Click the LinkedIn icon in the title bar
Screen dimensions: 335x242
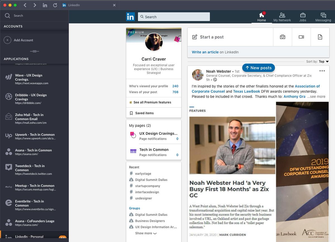point(45,5)
